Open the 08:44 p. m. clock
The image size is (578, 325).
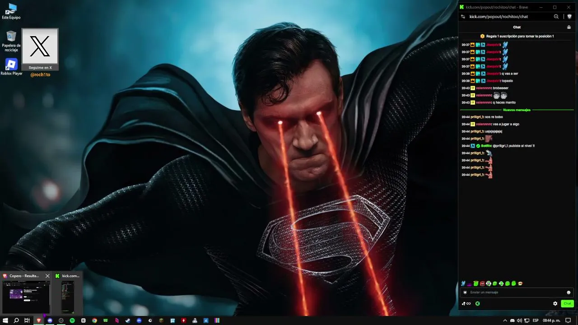[551, 320]
